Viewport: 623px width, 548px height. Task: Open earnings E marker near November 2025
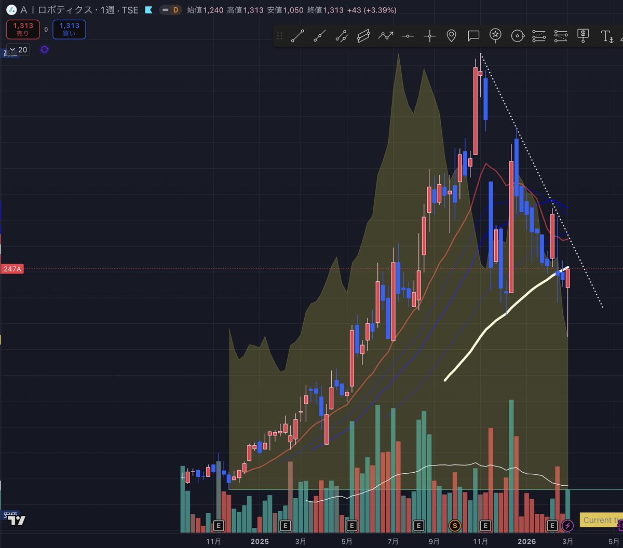click(486, 526)
